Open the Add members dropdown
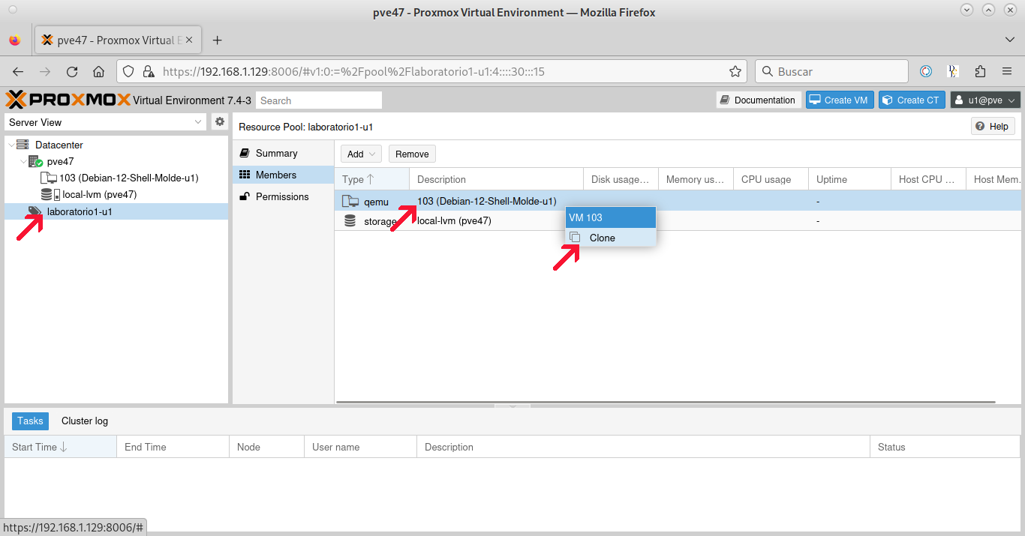Image resolution: width=1025 pixels, height=536 pixels. click(361, 154)
